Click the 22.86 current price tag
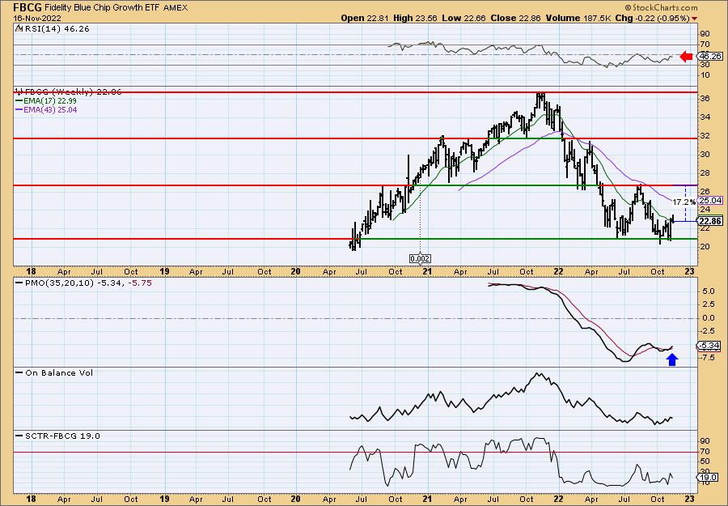The width and height of the screenshot is (728, 506). coord(710,221)
